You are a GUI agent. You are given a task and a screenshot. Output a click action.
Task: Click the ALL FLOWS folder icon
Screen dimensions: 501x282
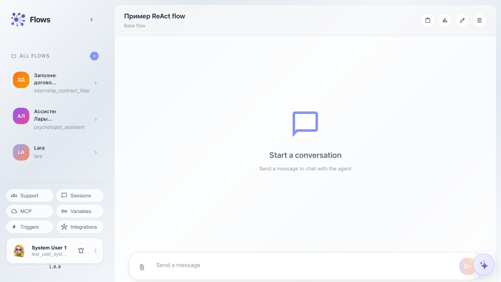(x=14, y=56)
